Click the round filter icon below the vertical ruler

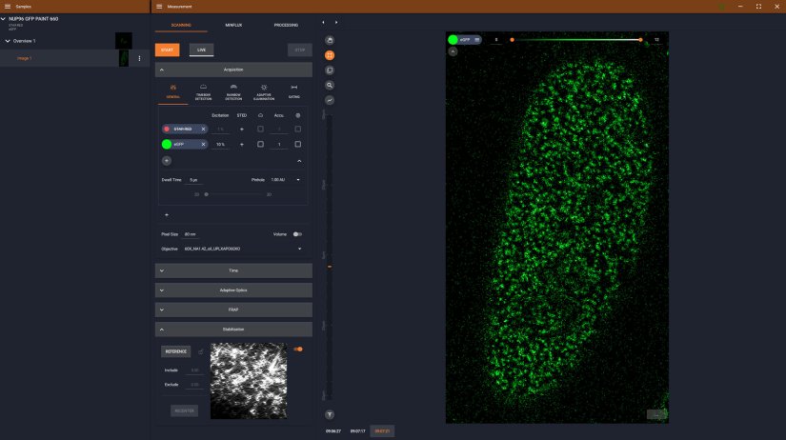[330, 414]
